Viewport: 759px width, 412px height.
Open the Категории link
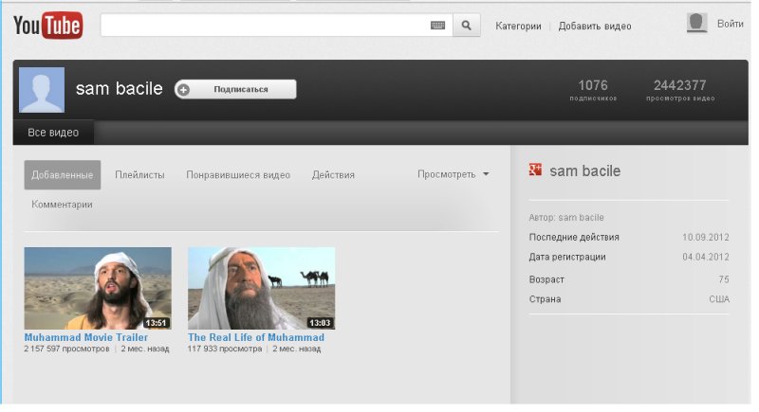518,27
